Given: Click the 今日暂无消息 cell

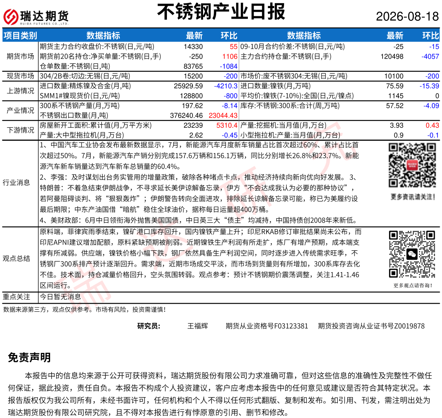Looking at the screenshot, I should coord(60,297).
